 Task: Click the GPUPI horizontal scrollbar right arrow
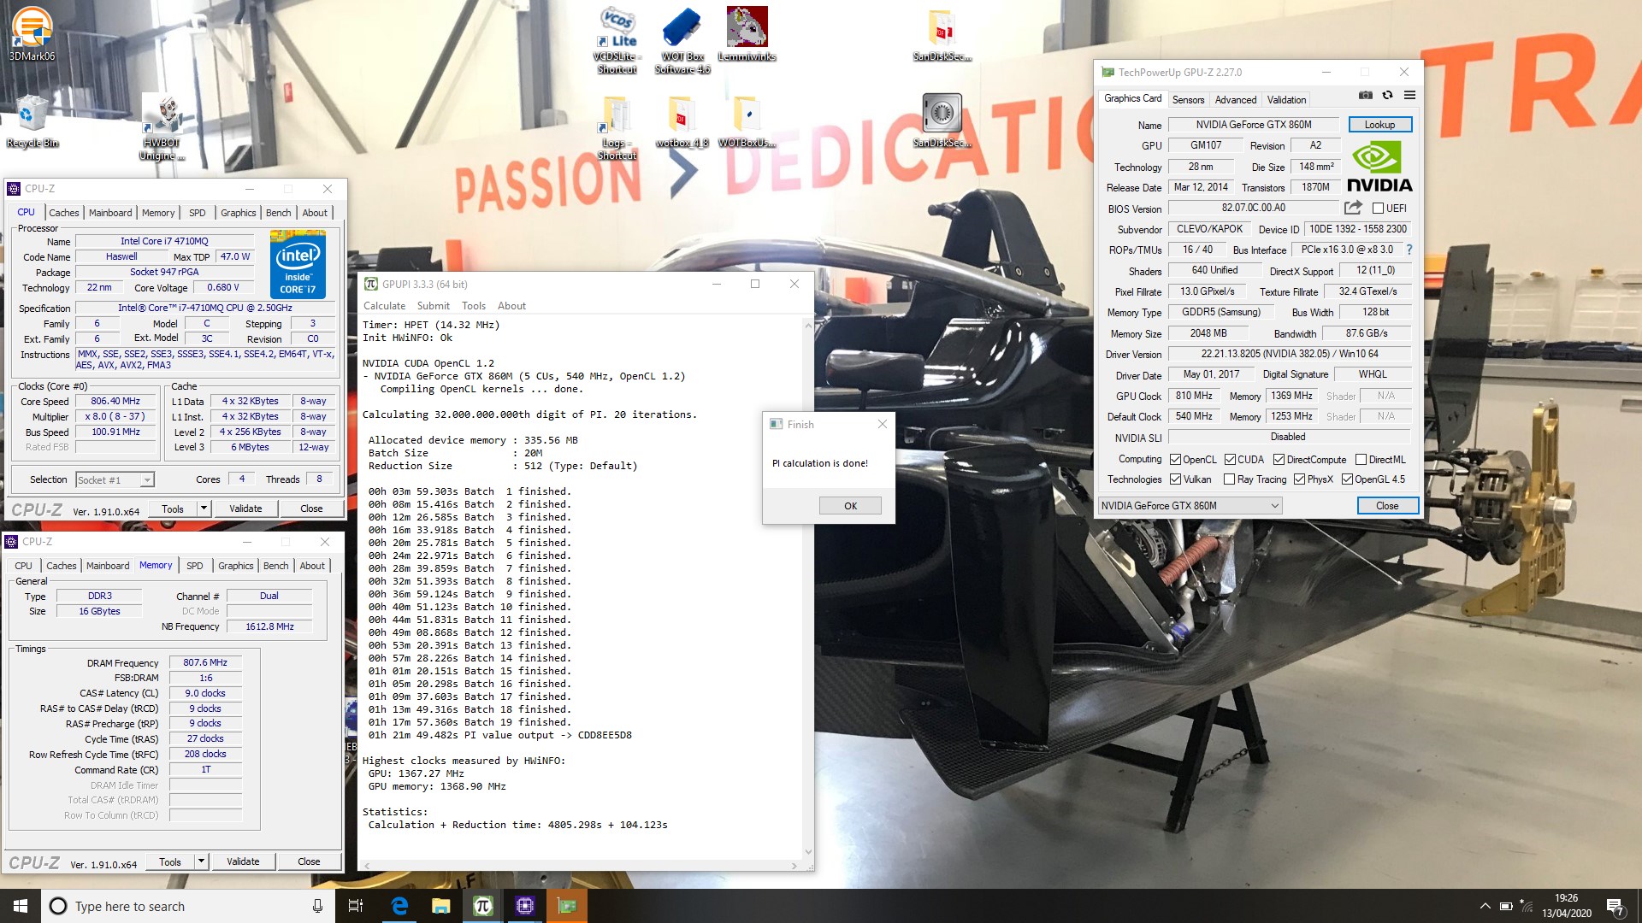click(x=794, y=866)
